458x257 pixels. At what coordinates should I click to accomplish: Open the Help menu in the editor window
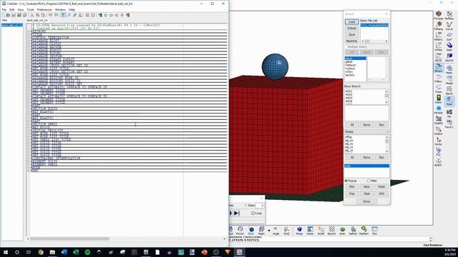[72, 9]
